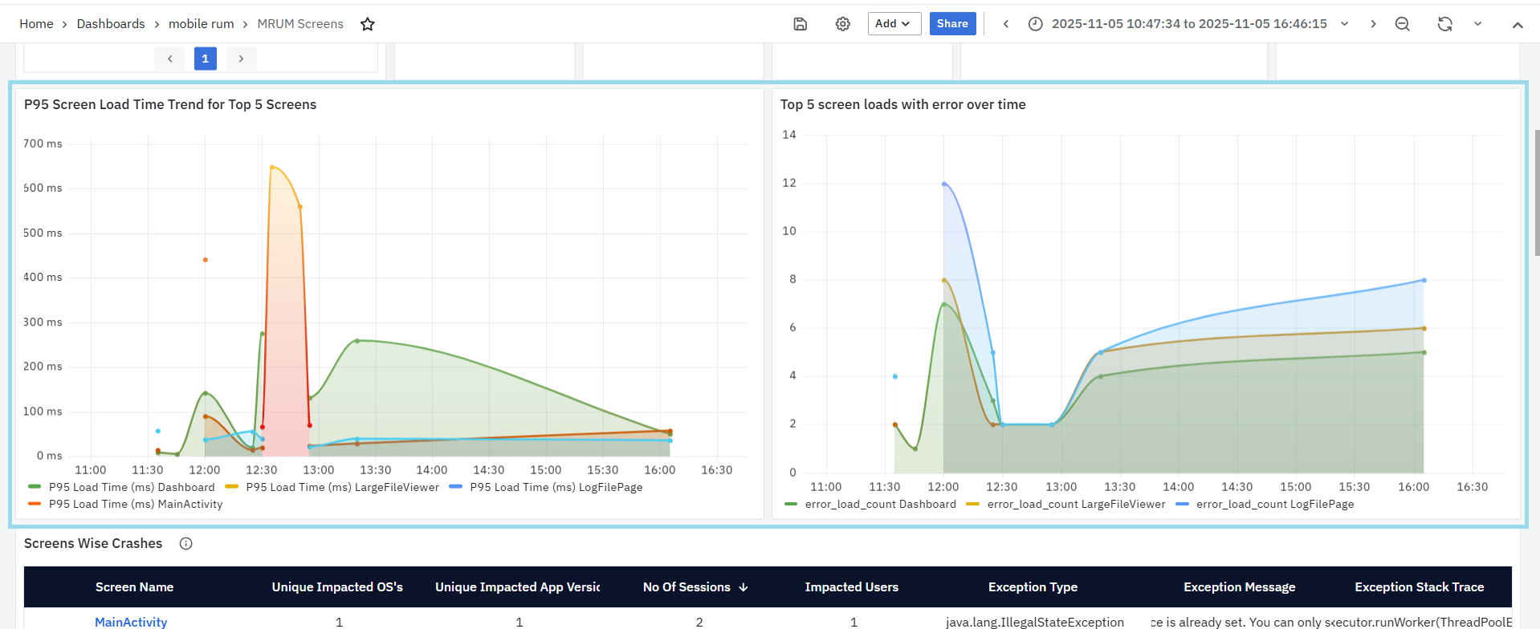The height and width of the screenshot is (629, 1540).
Task: Toggle P95 Load Time LargeFileViewer legend series
Action: point(342,487)
